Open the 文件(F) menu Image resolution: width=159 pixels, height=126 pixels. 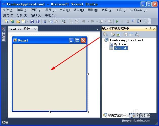point(8,10)
